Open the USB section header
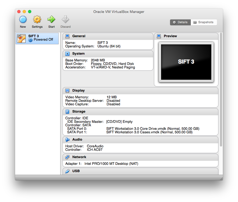 (140, 171)
